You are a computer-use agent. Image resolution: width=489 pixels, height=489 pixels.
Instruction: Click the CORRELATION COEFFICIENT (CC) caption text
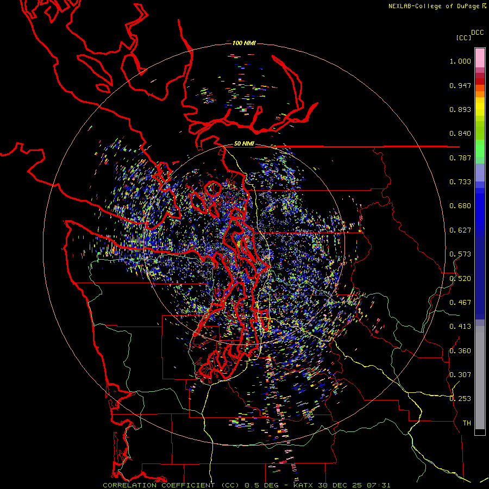[x=171, y=485]
